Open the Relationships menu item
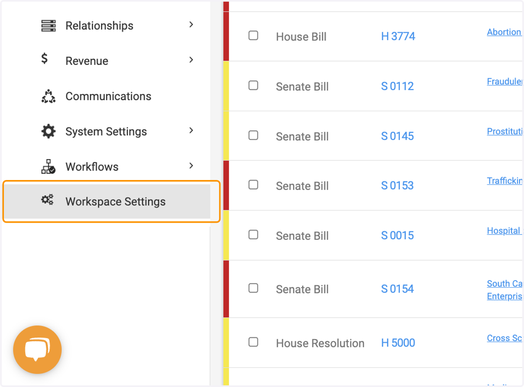 click(x=100, y=26)
